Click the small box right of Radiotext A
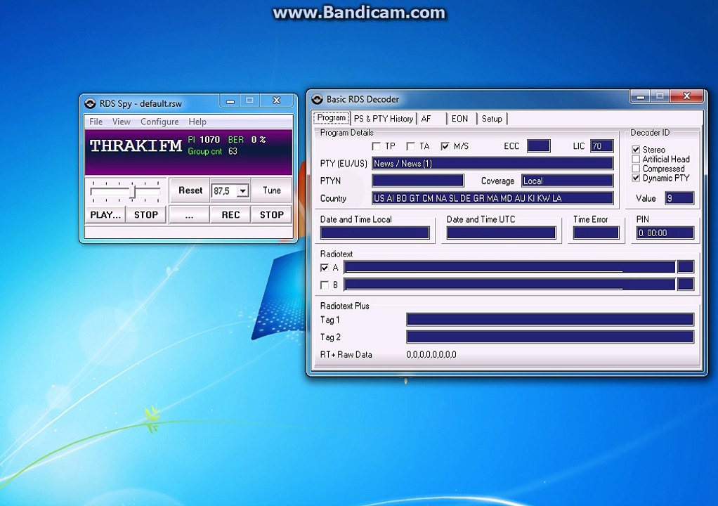The width and height of the screenshot is (718, 506). point(686,267)
